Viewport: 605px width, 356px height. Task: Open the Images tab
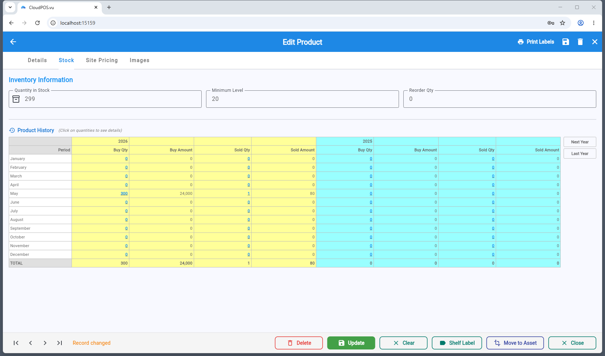tap(140, 60)
